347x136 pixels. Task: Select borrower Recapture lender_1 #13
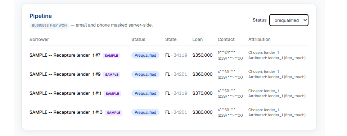point(66,112)
